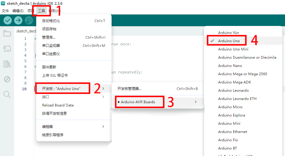Image resolution: width=285 pixels, height=156 pixels.
Task: Click the Upload arrow button
Action: pos(18,20)
